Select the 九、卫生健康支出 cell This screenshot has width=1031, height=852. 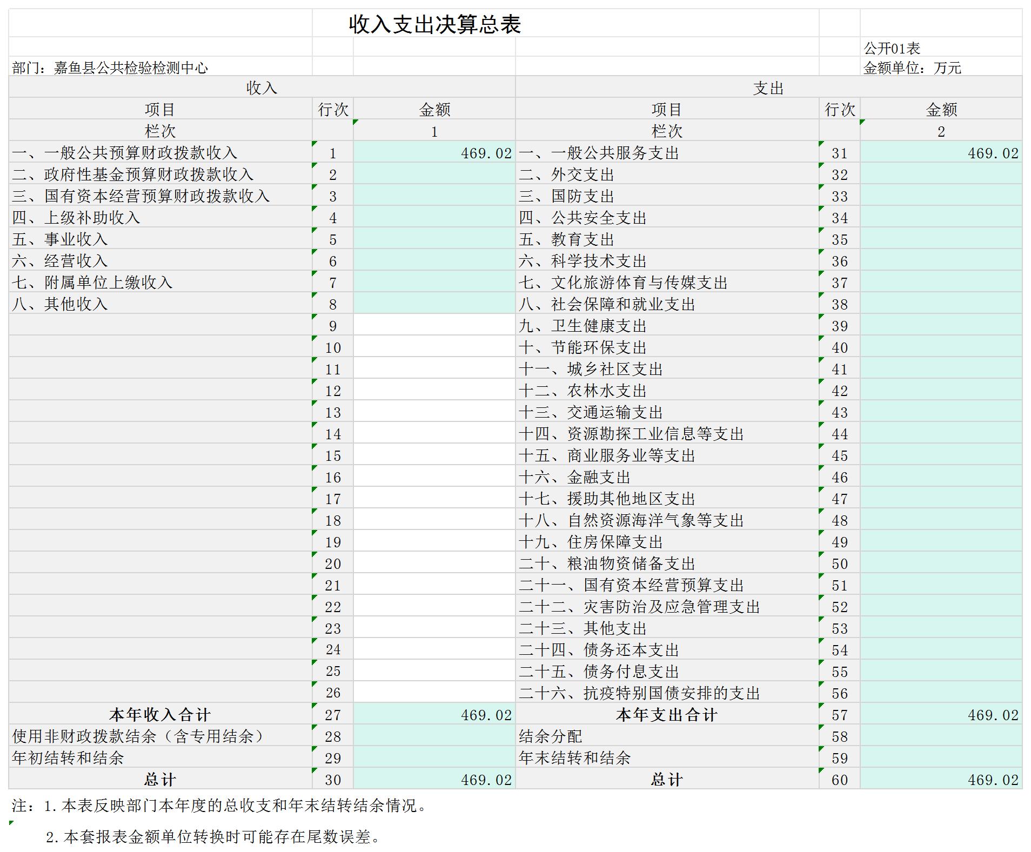pyautogui.click(x=583, y=326)
